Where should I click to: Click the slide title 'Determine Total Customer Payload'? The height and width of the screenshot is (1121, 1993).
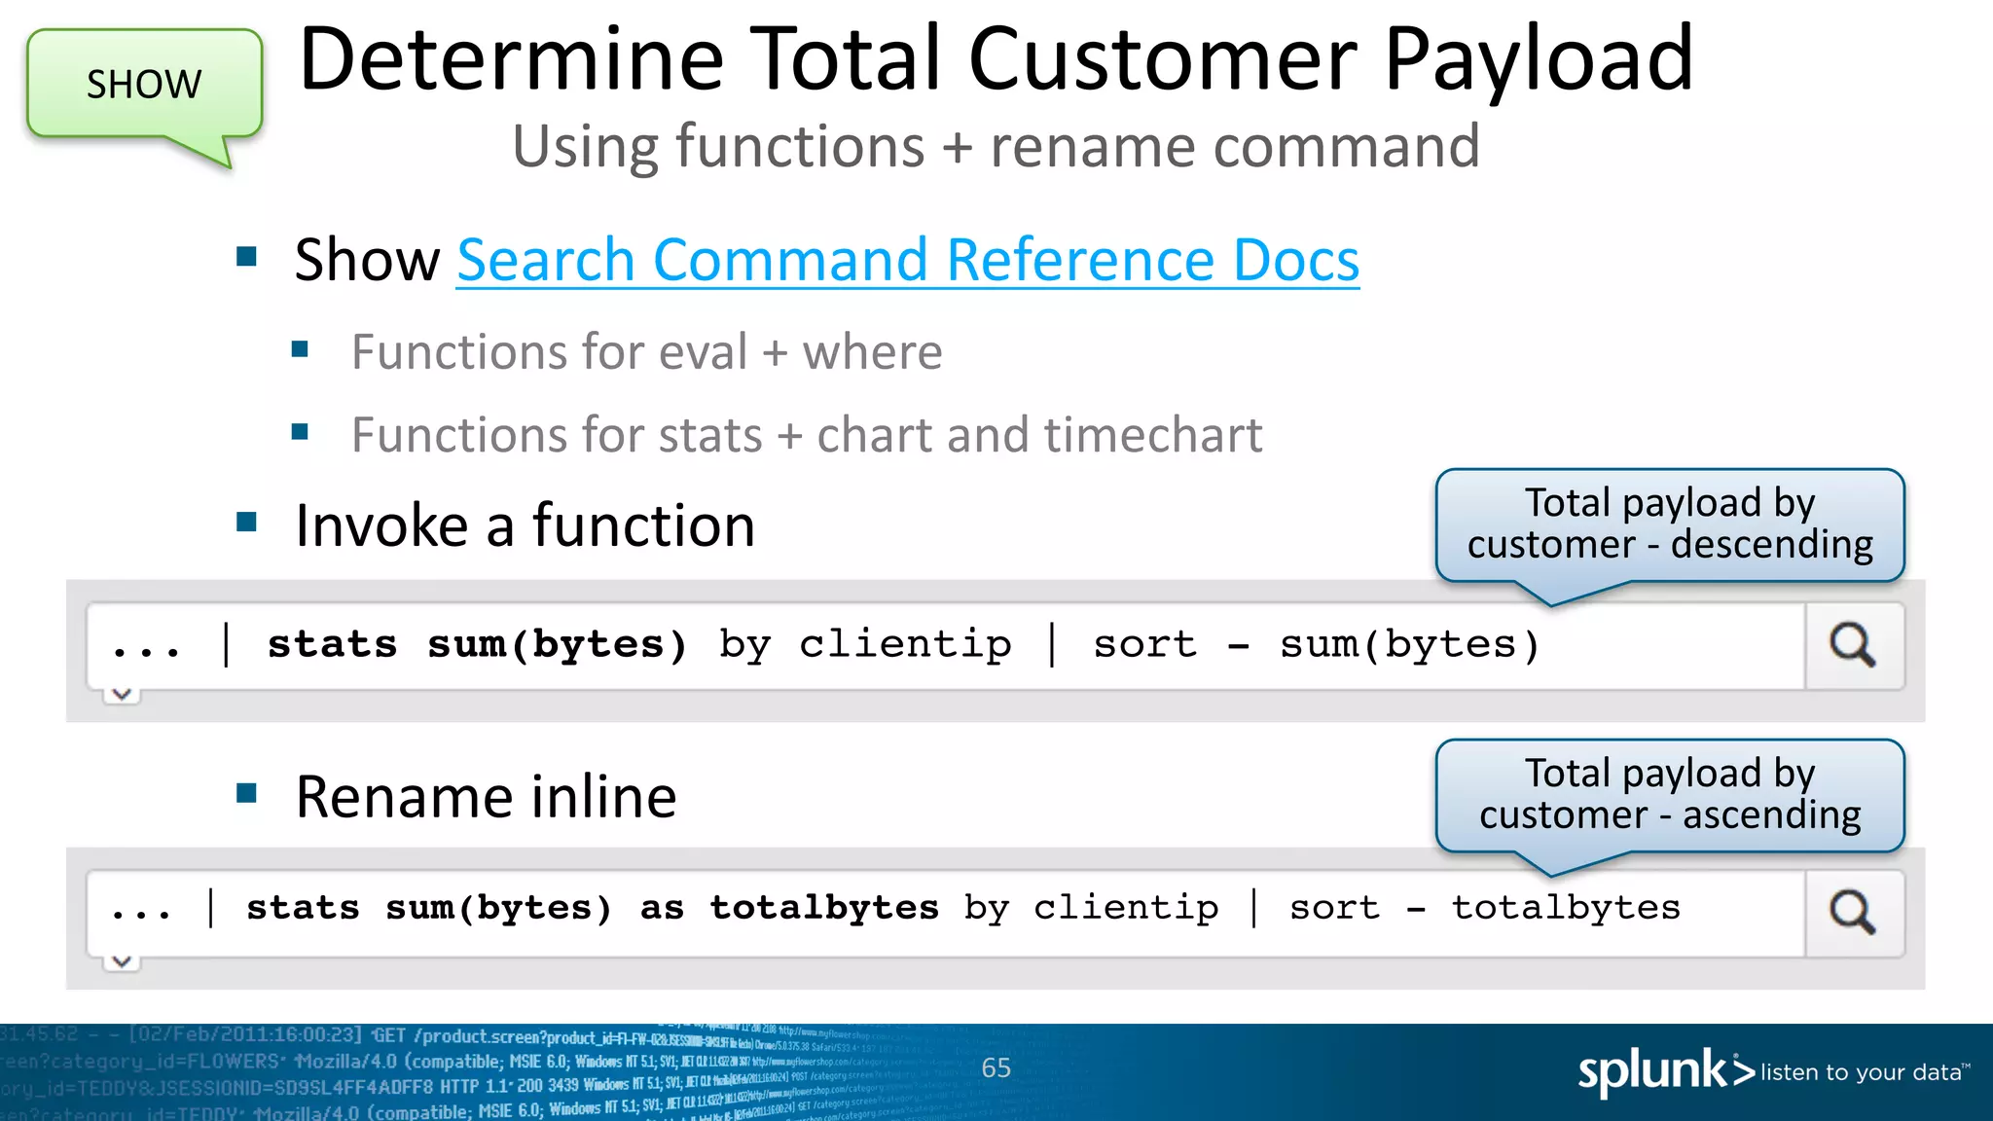click(996, 60)
